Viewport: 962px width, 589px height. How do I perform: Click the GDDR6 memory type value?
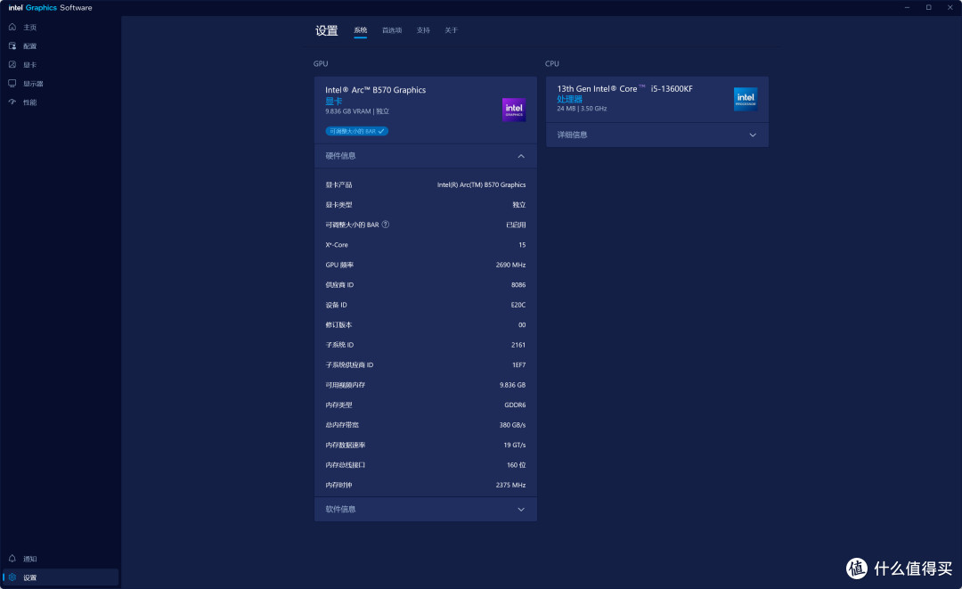(515, 405)
